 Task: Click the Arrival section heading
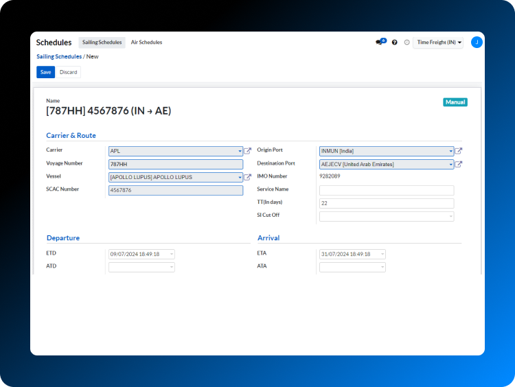(268, 238)
